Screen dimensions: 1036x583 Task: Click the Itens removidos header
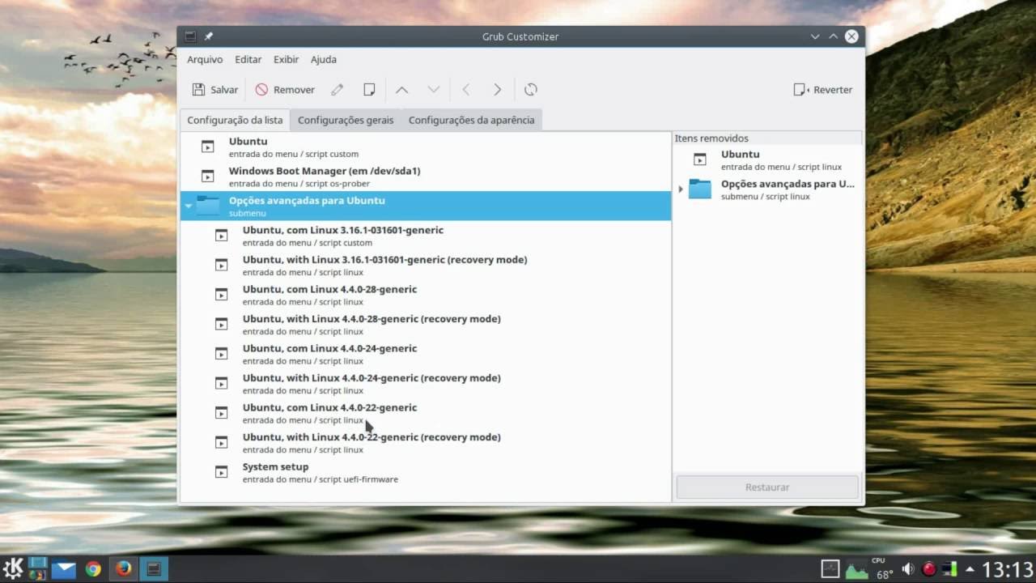coord(767,138)
